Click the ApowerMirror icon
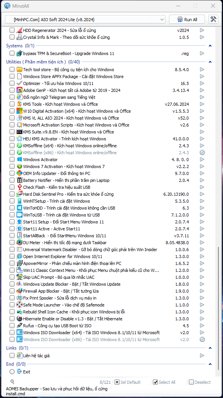The image size is (223, 398). (x=20, y=263)
